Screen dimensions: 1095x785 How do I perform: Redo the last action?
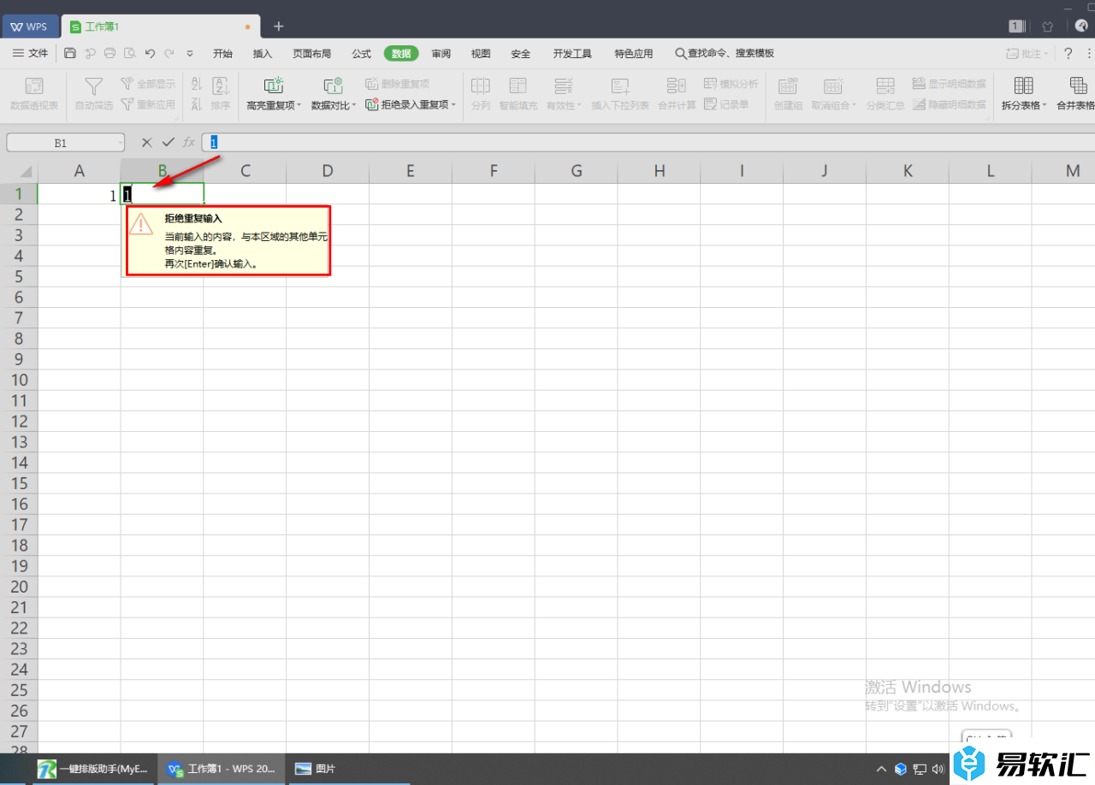click(x=169, y=53)
